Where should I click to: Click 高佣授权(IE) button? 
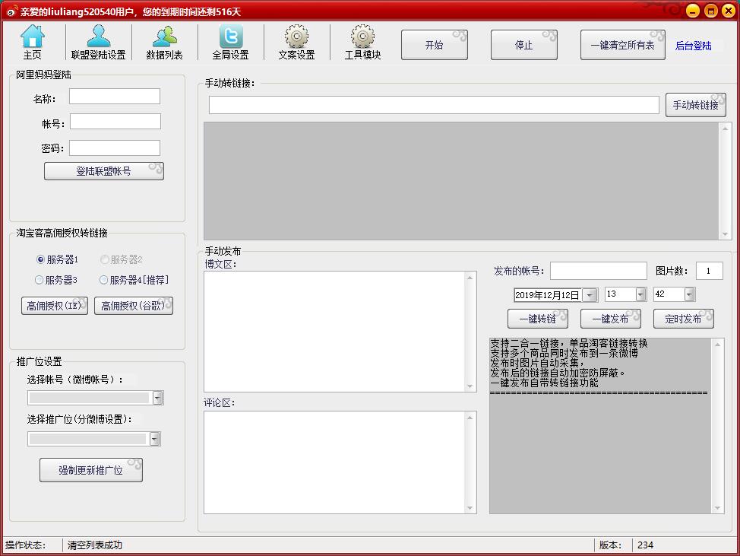pos(54,306)
